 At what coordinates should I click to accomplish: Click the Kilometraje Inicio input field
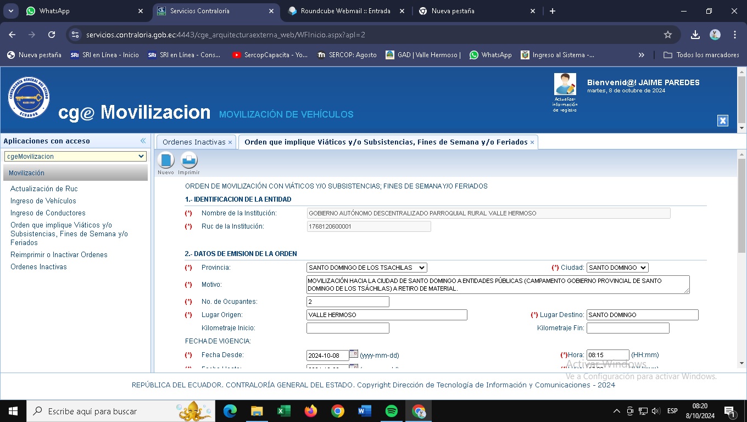click(x=348, y=328)
